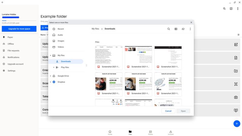Click My files in the breadcrumb
Viewport: 242px width, 136px height.
[95, 29]
